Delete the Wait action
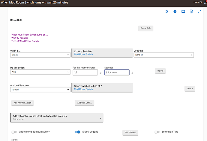The width and height of the screenshot is (207, 141). coord(160,71)
